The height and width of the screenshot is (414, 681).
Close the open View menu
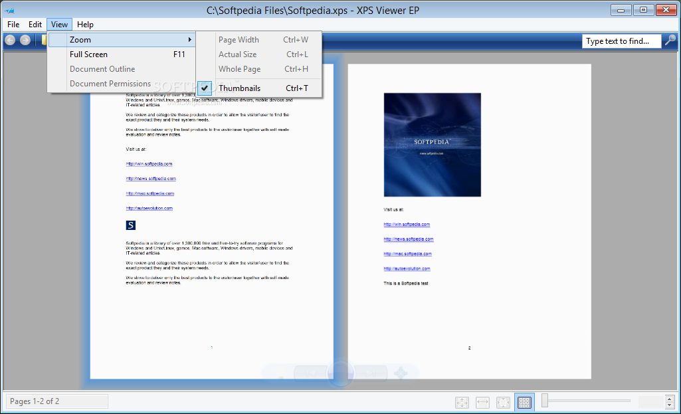click(59, 25)
